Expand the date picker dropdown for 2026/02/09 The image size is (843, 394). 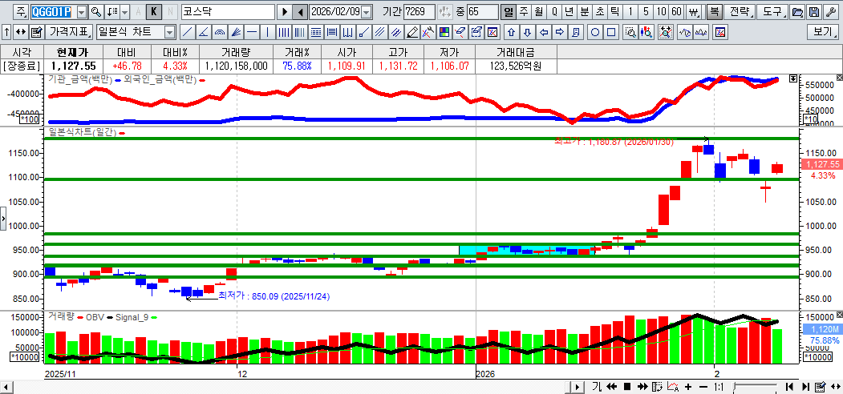(367, 12)
